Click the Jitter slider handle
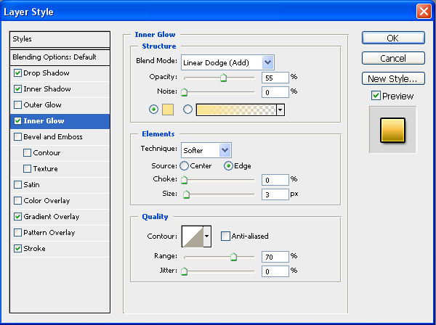The height and width of the screenshot is (325, 436). pos(184,271)
